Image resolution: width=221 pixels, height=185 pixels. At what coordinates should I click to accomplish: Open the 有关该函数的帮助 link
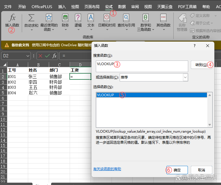pyautogui.click(x=107, y=169)
